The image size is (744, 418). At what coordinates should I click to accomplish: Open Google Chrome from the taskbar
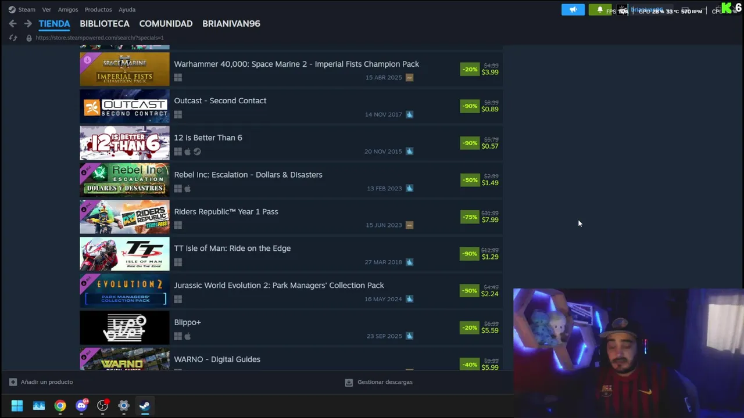tap(60, 406)
